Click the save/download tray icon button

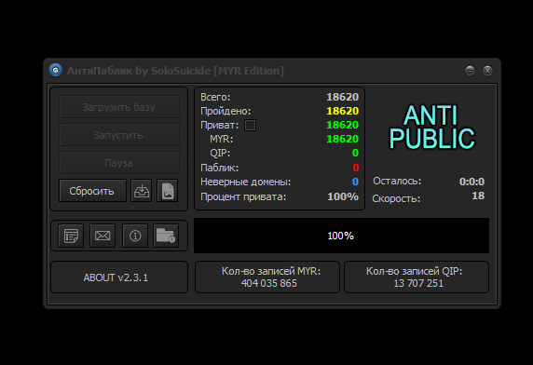141,191
